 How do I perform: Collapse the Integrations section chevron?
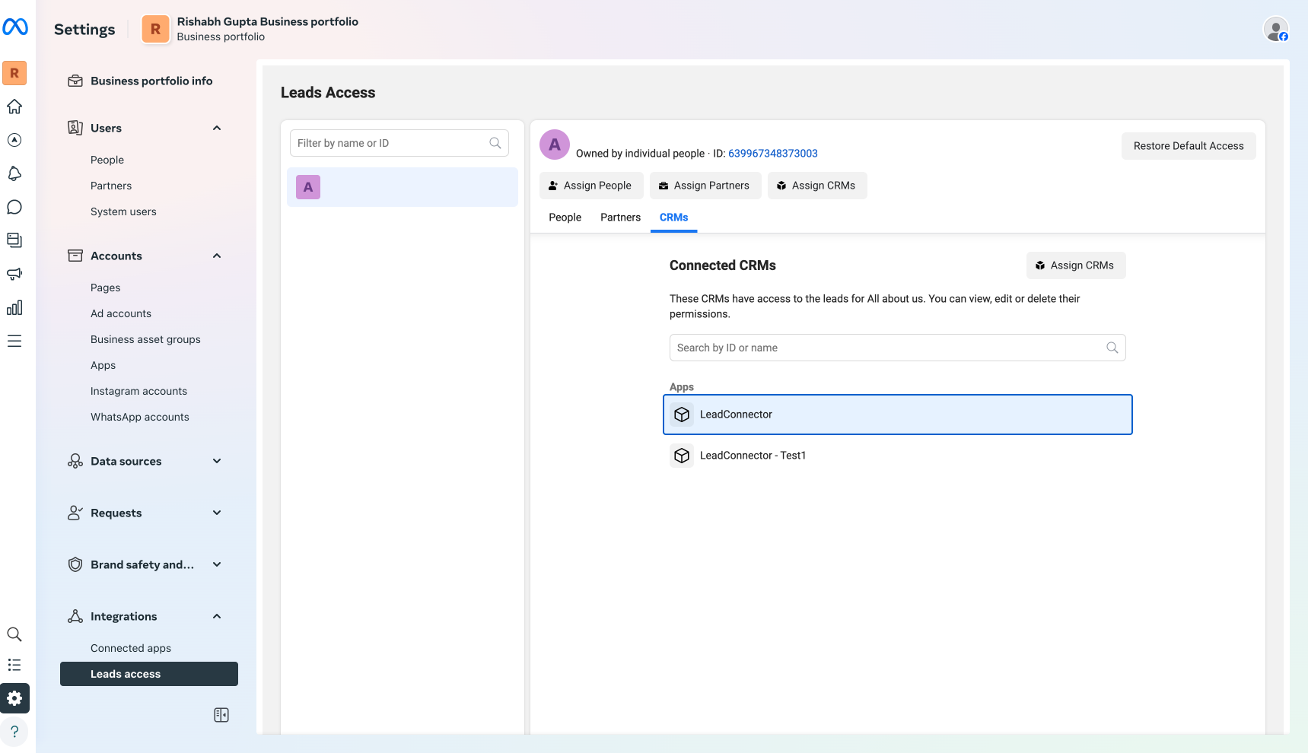point(217,616)
